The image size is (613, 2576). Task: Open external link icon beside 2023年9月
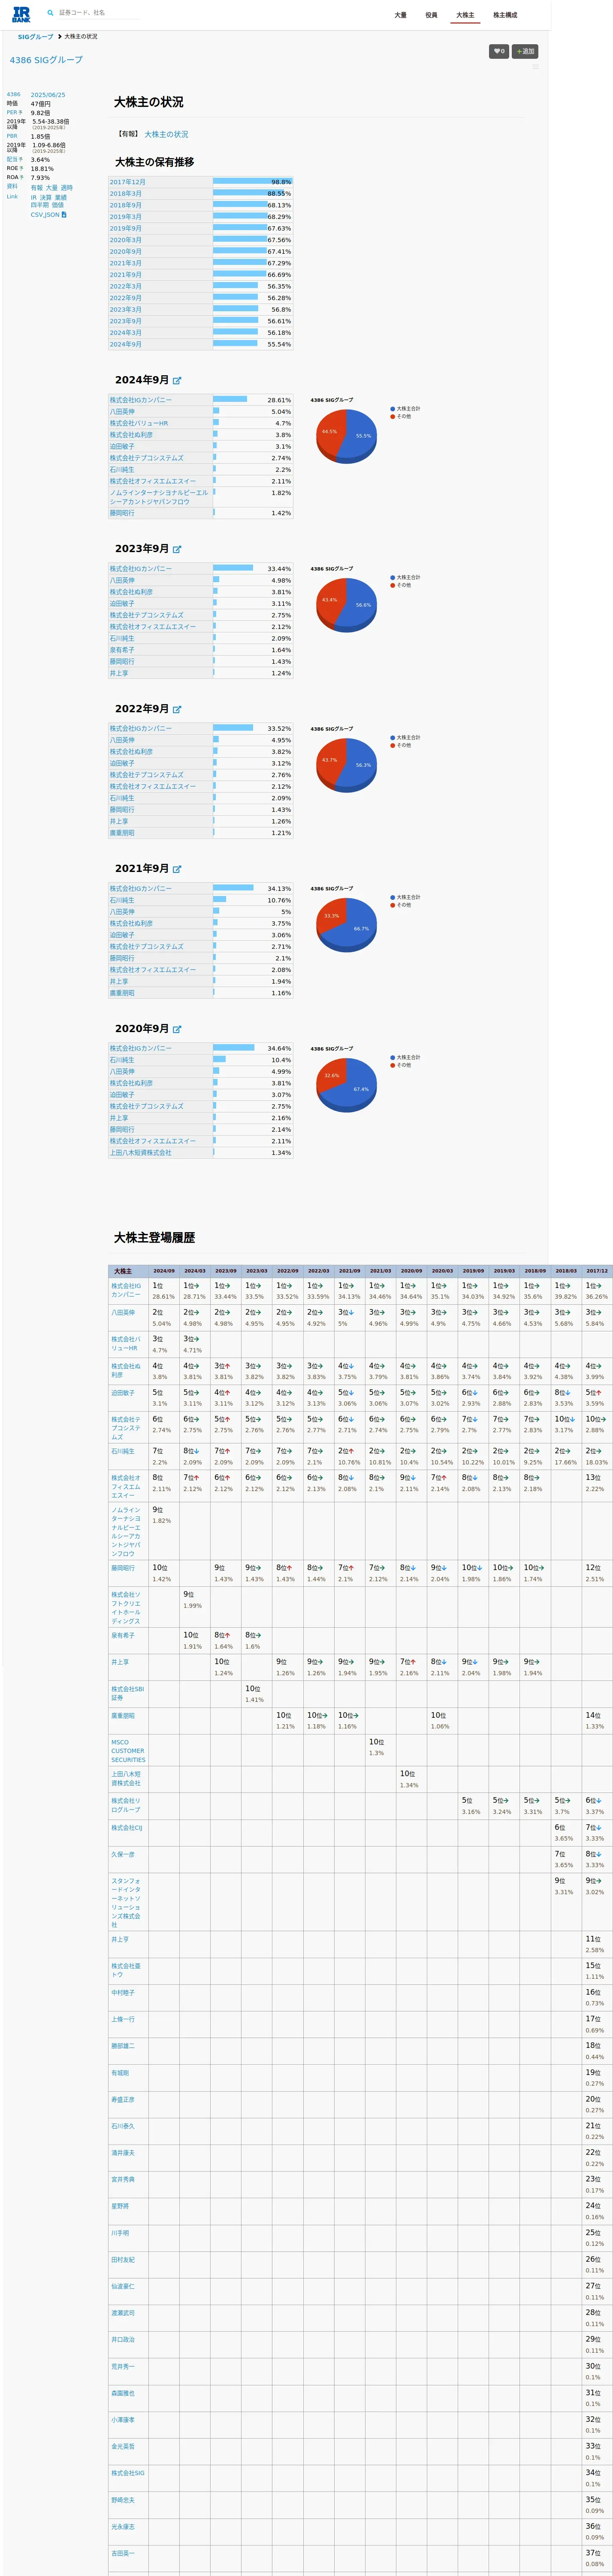point(177,549)
